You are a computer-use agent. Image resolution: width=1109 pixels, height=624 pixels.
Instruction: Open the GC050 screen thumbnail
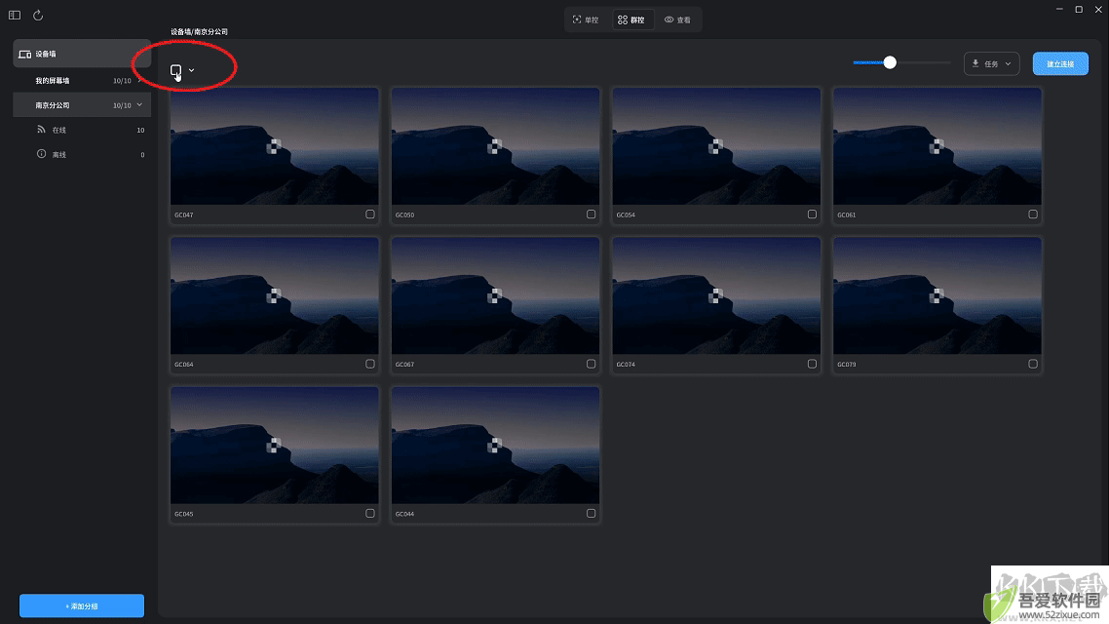coord(495,146)
